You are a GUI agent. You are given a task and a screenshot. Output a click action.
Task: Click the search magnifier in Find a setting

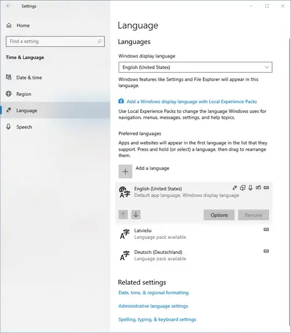[x=100, y=41]
